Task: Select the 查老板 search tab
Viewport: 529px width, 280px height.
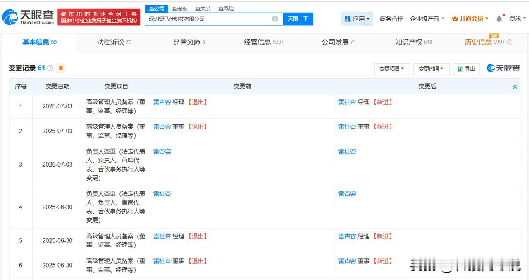Action: click(180, 9)
